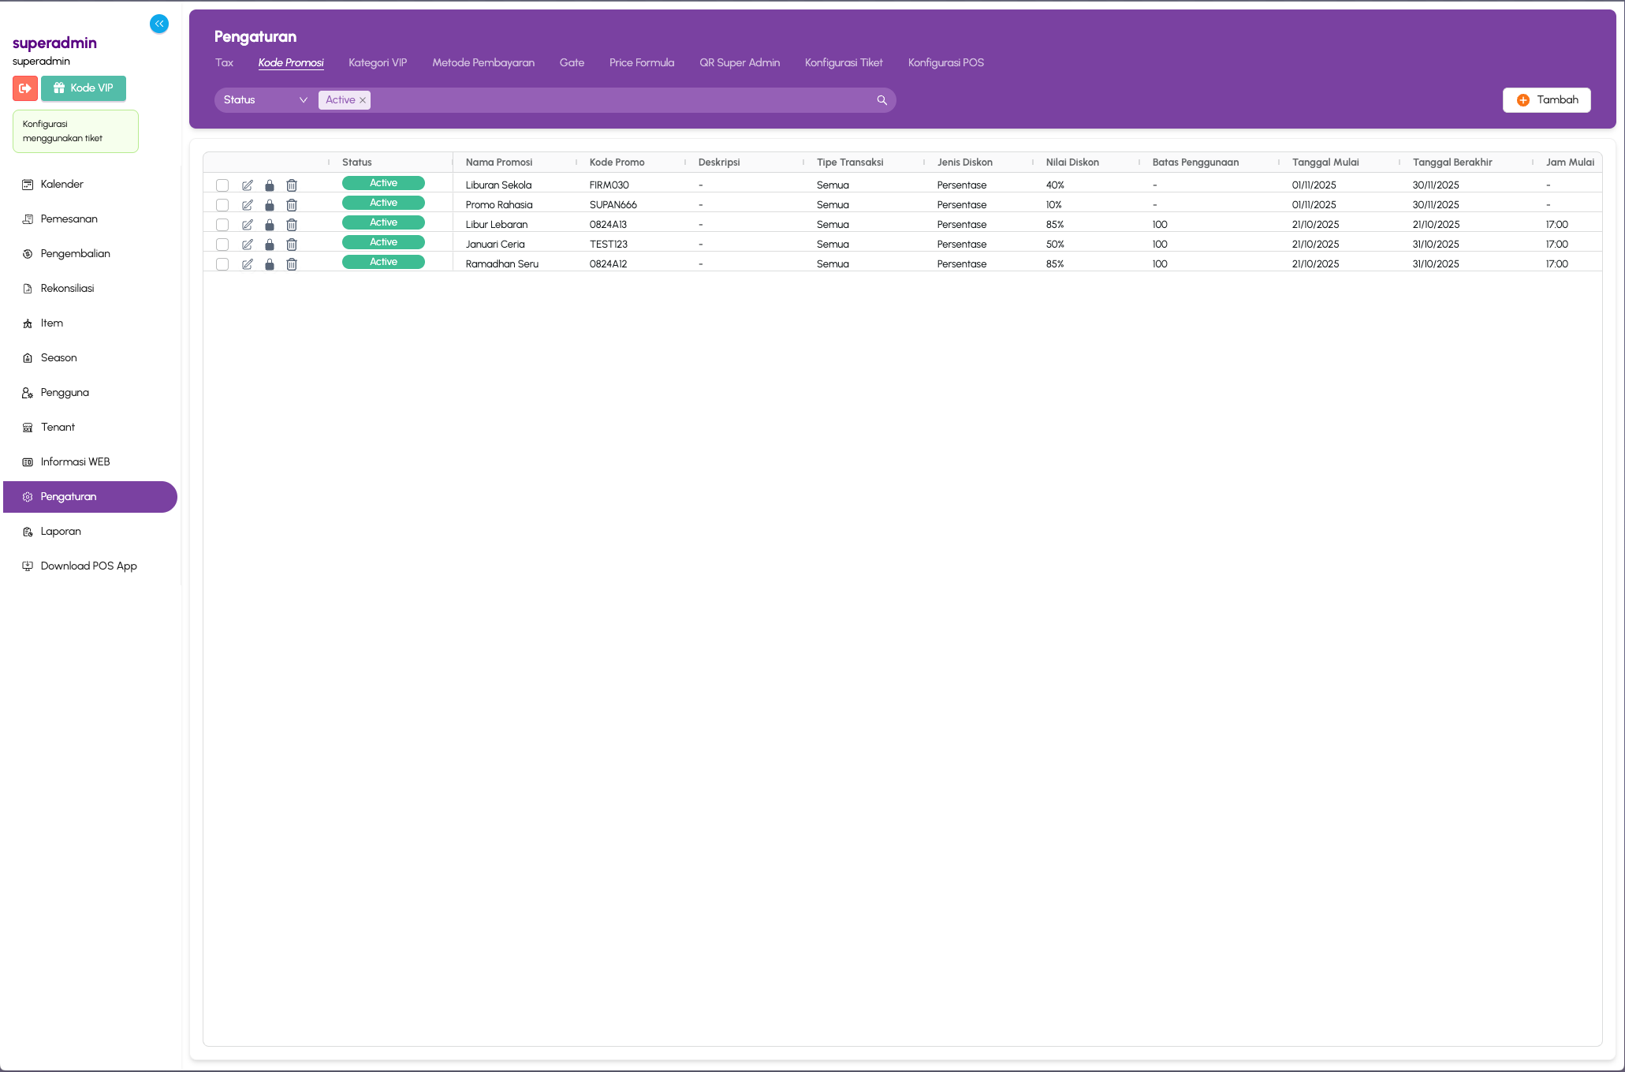Image resolution: width=1625 pixels, height=1072 pixels.
Task: Click the search magnifier icon
Action: 881,100
